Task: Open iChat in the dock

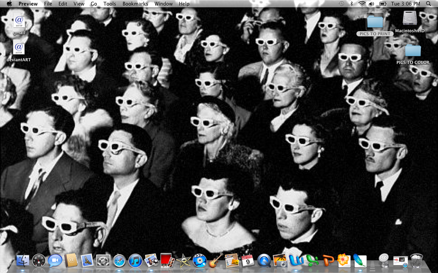Action: [x=55, y=261]
